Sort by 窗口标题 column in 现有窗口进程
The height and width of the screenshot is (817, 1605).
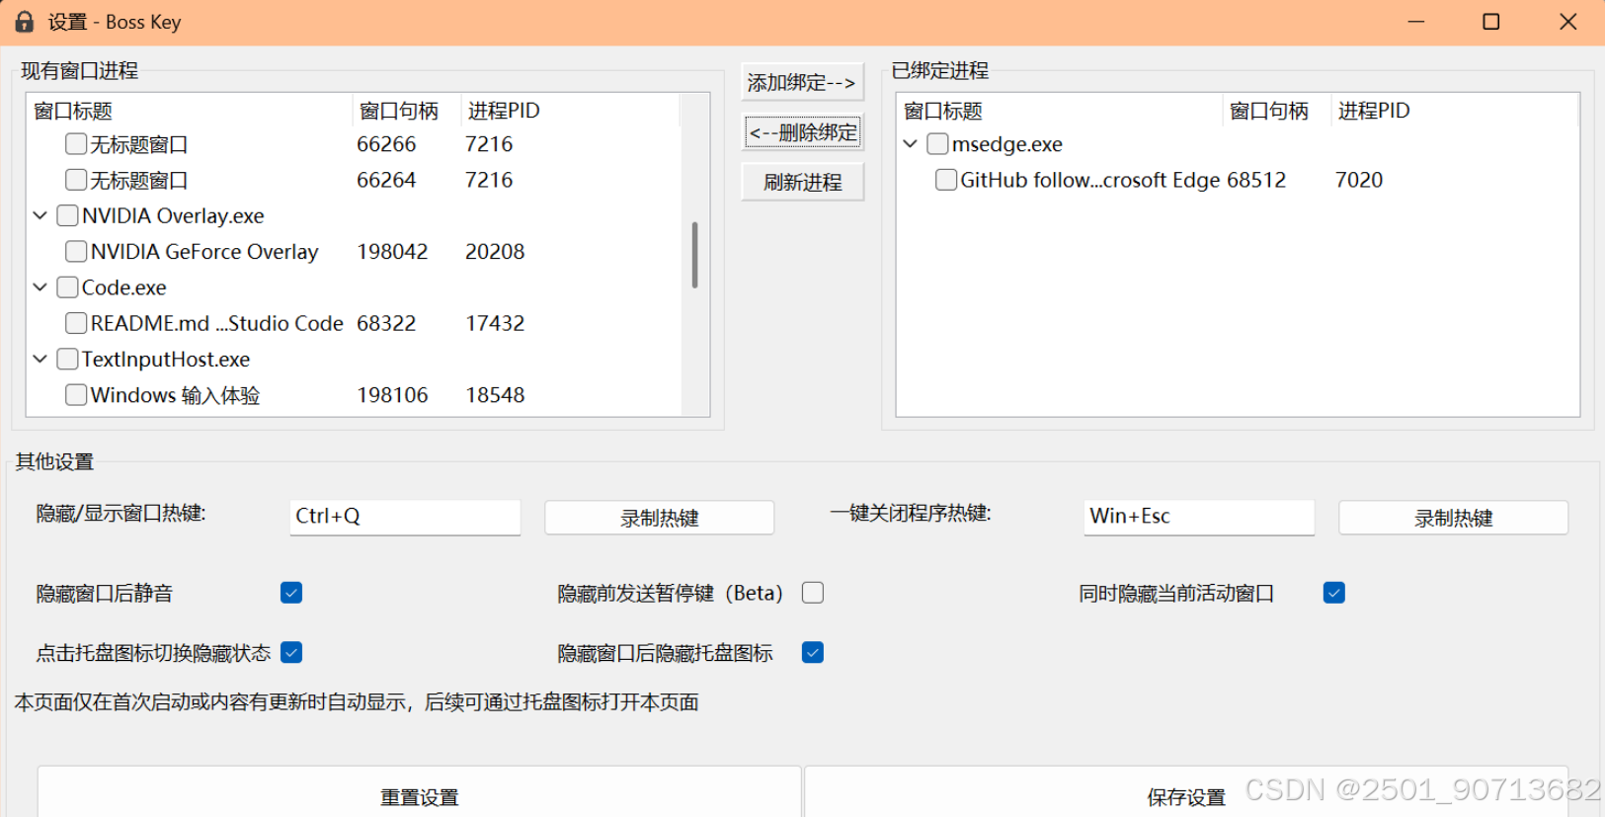tap(189, 111)
